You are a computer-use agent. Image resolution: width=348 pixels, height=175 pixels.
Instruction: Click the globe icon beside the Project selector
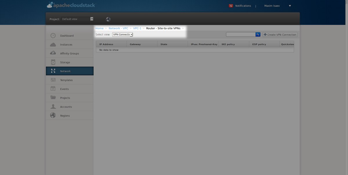point(108,19)
